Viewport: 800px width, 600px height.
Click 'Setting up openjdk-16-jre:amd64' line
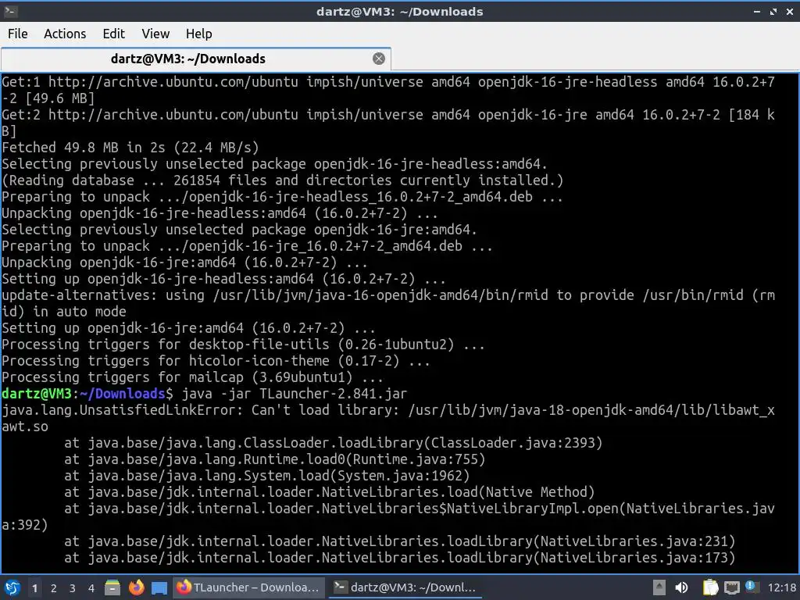[x=189, y=328]
